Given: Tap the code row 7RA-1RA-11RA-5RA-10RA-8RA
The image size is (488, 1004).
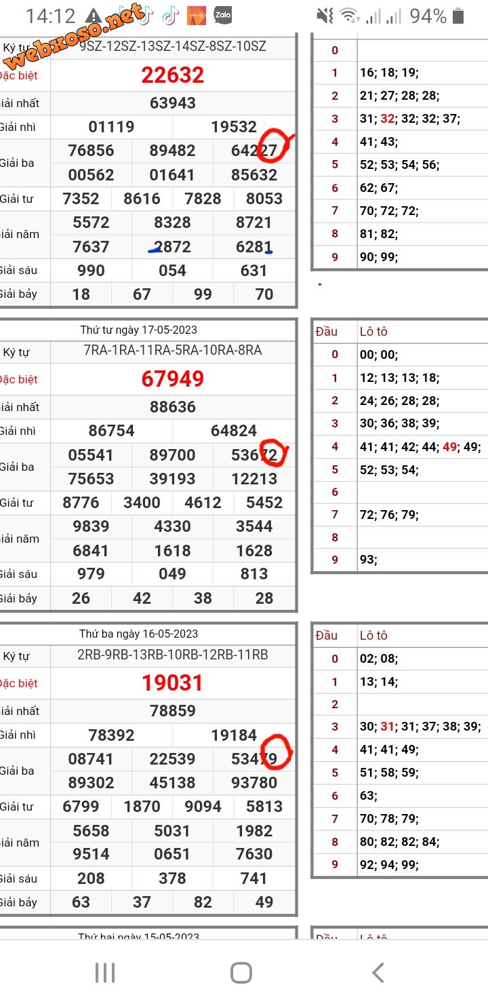Looking at the screenshot, I should pos(173,350).
